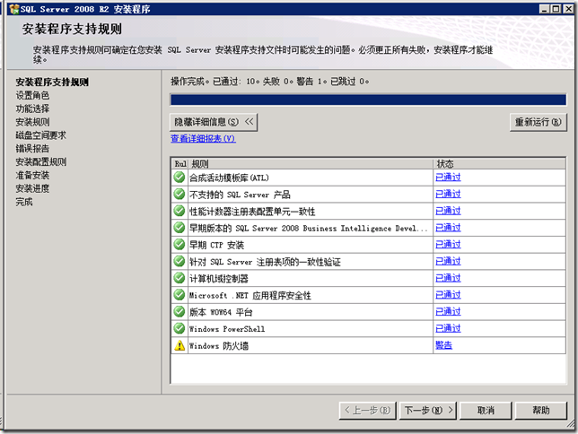Click rule text Microsoft .NET 应用程序安全性
This screenshot has width=578, height=434.
coord(250,296)
